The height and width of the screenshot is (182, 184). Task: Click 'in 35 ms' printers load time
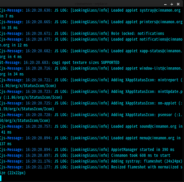point(9,28)
